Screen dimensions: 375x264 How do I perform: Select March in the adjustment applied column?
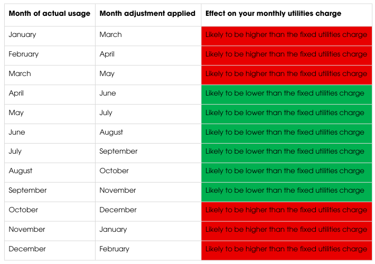[110, 35]
